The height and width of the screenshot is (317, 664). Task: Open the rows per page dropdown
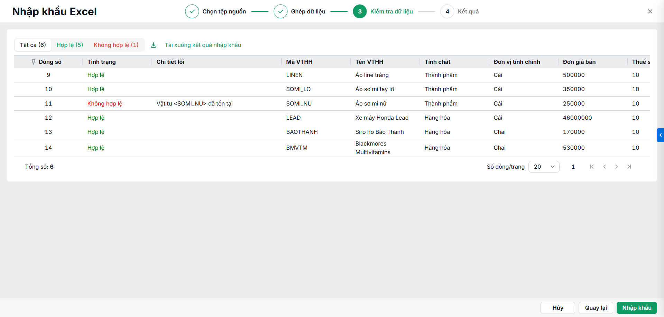(544, 167)
